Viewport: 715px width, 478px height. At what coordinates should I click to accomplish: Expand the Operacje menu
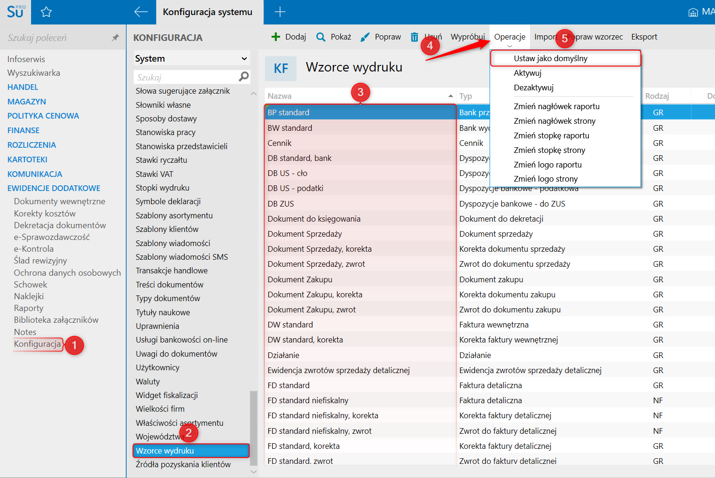(x=510, y=37)
